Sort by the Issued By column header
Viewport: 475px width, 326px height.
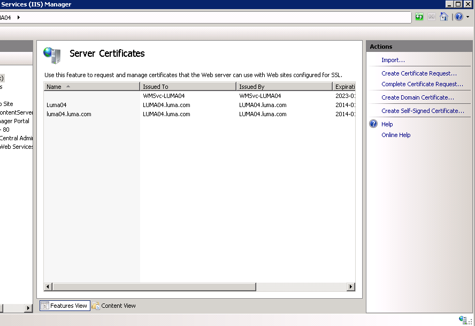285,86
